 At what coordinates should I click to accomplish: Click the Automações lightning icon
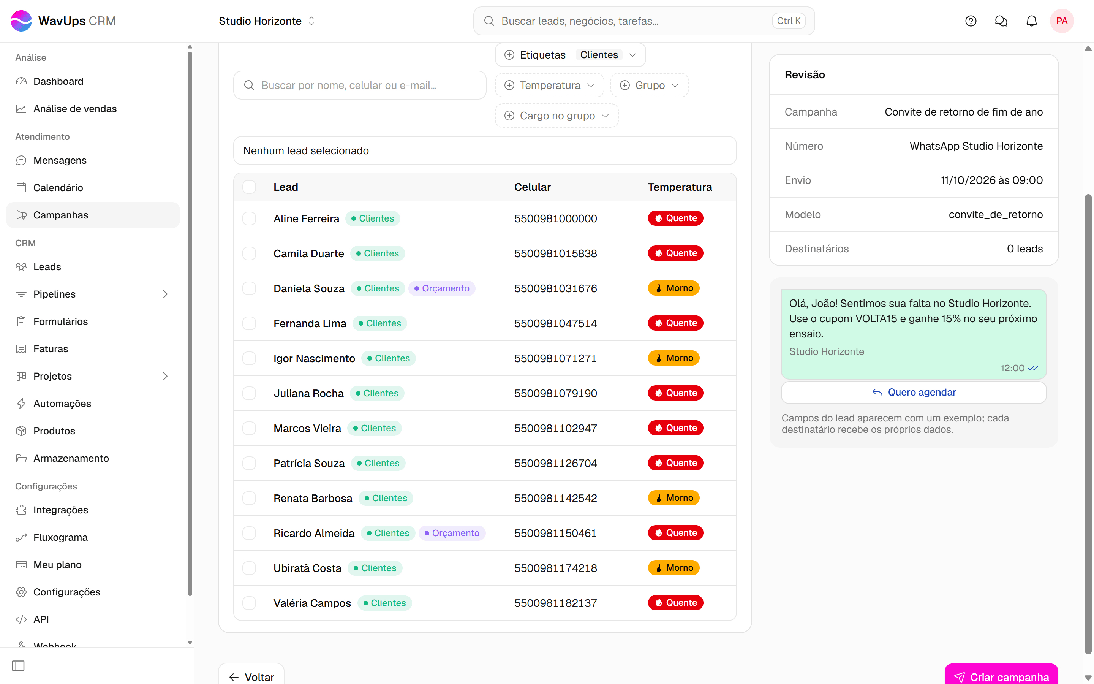[x=21, y=404]
